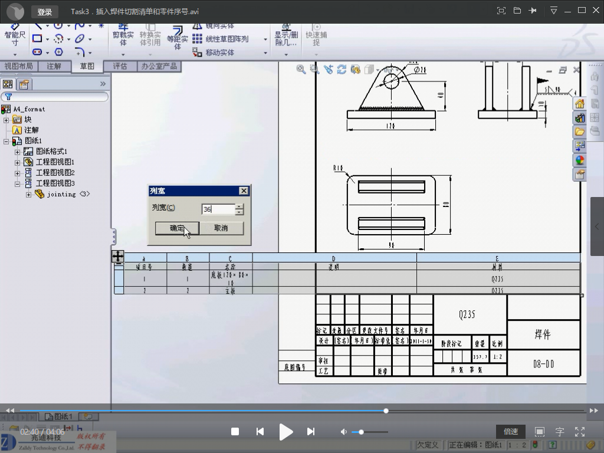The image size is (604, 453).
Task: Click the filter funnel icon in tree
Action: tap(8, 97)
